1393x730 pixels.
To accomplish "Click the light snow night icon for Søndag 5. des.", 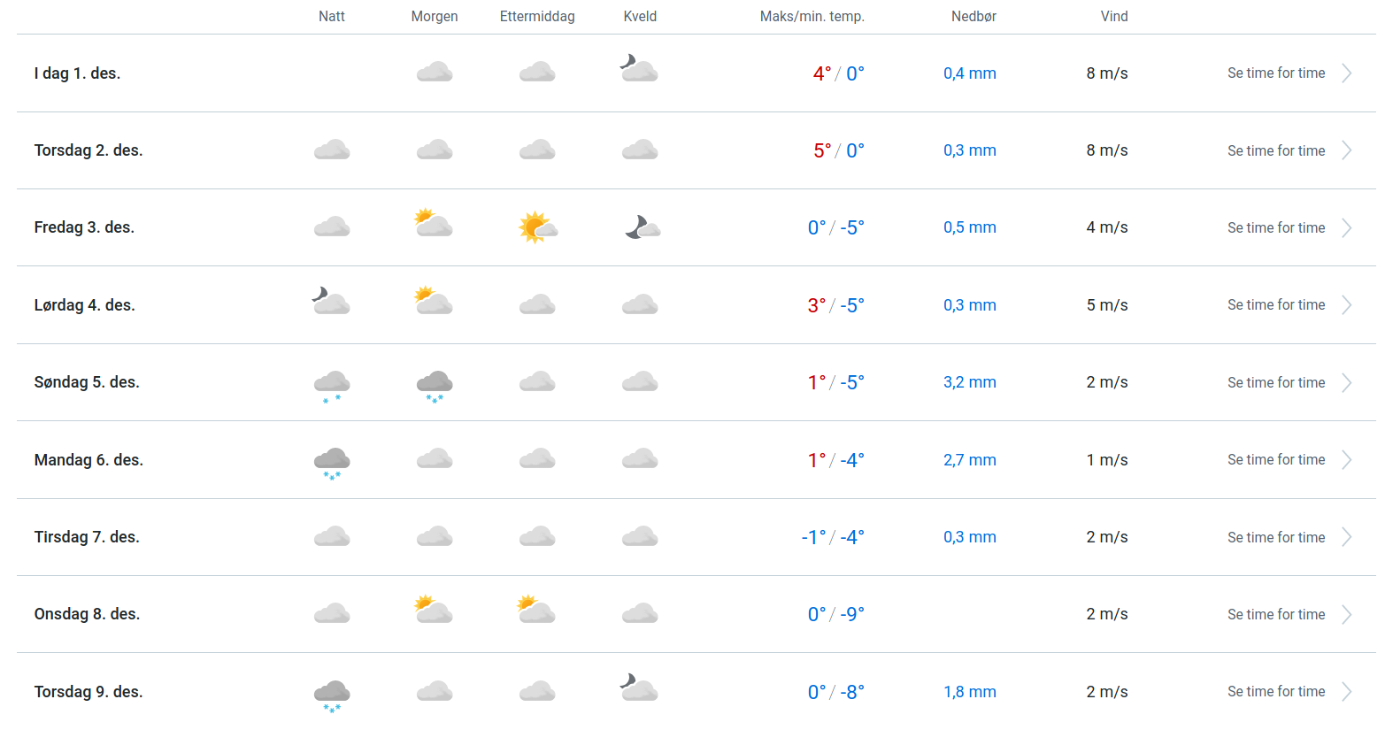I will (x=332, y=385).
